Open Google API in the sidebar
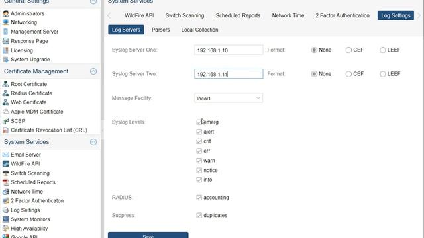The width and height of the screenshot is (424, 238). [x=24, y=237]
